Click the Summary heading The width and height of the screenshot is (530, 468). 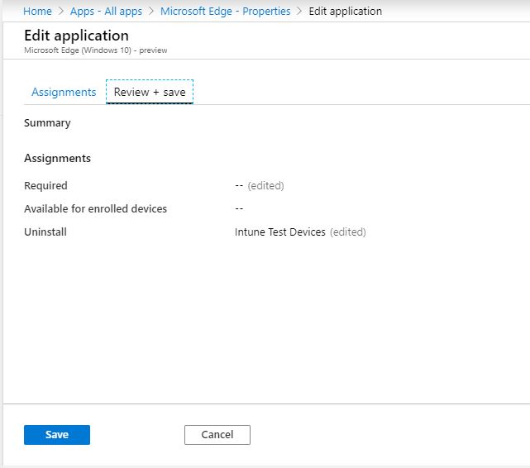point(47,123)
